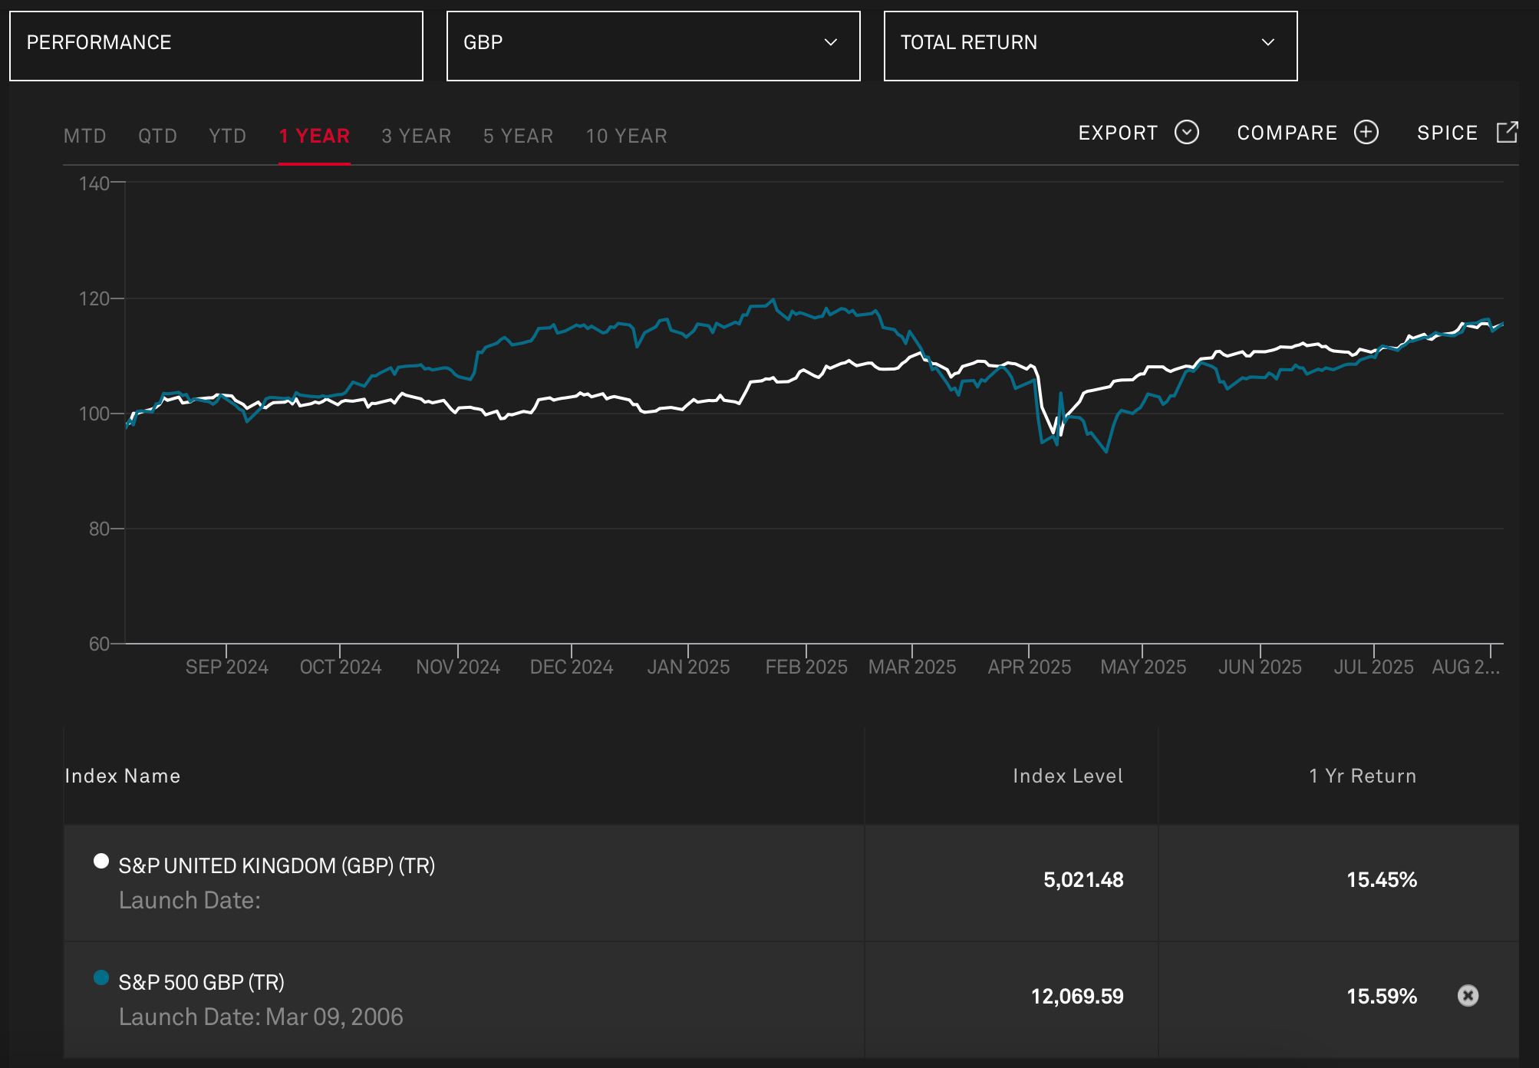This screenshot has width=1539, height=1068.
Task: Switch to the MTD tab
Action: pyautogui.click(x=84, y=137)
